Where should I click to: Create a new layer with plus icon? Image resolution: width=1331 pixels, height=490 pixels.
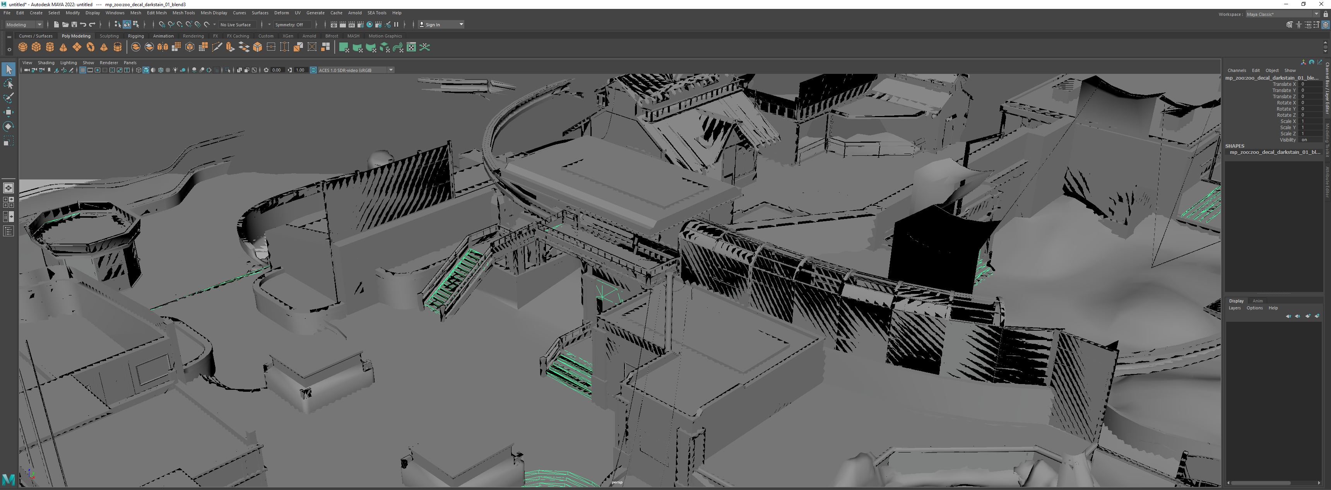(x=1308, y=316)
